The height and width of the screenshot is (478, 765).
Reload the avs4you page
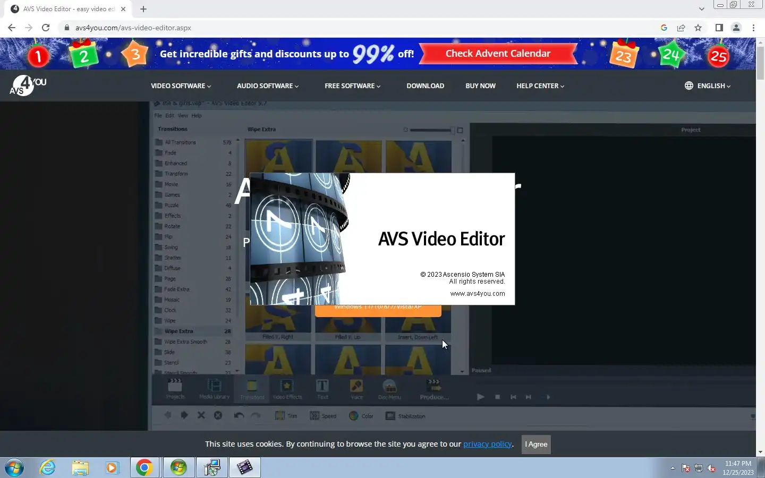(46, 28)
